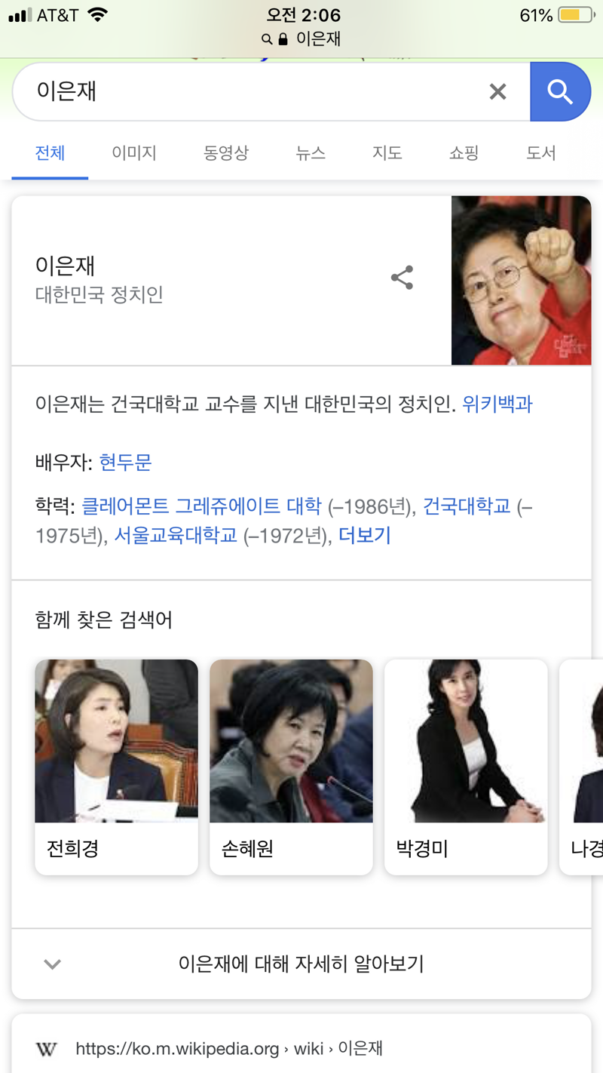Tap the battery icon in status bar
The height and width of the screenshot is (1073, 603).
577,15
